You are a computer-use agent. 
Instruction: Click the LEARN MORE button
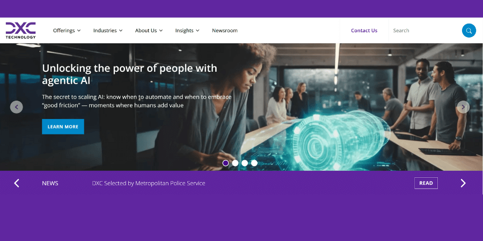click(x=63, y=126)
